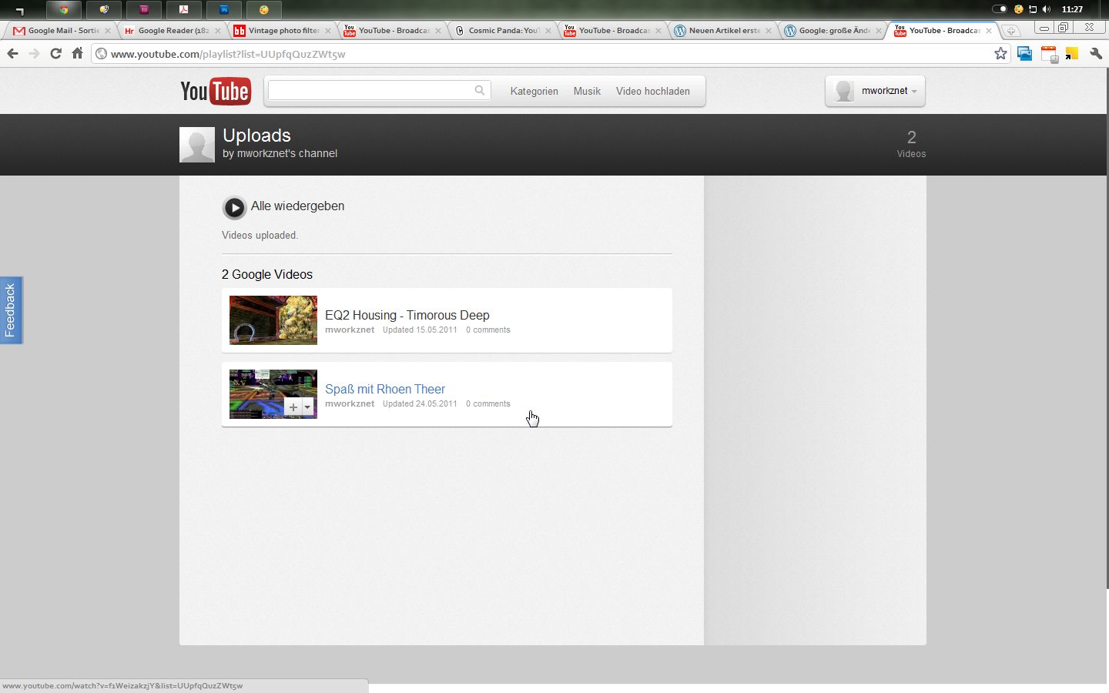Click the Video hochladen link

tap(652, 91)
